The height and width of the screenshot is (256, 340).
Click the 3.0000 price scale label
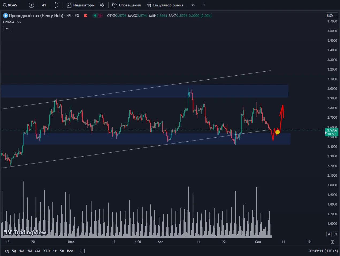[x=332, y=89]
